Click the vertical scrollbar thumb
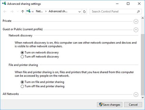Image resolution: width=145 pixels, height=110 pixels. 143,65
